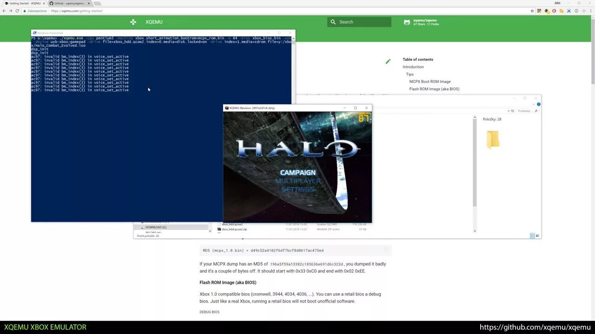Open the Chrome three-dot menu
This screenshot has width=595, height=334.
click(590, 11)
